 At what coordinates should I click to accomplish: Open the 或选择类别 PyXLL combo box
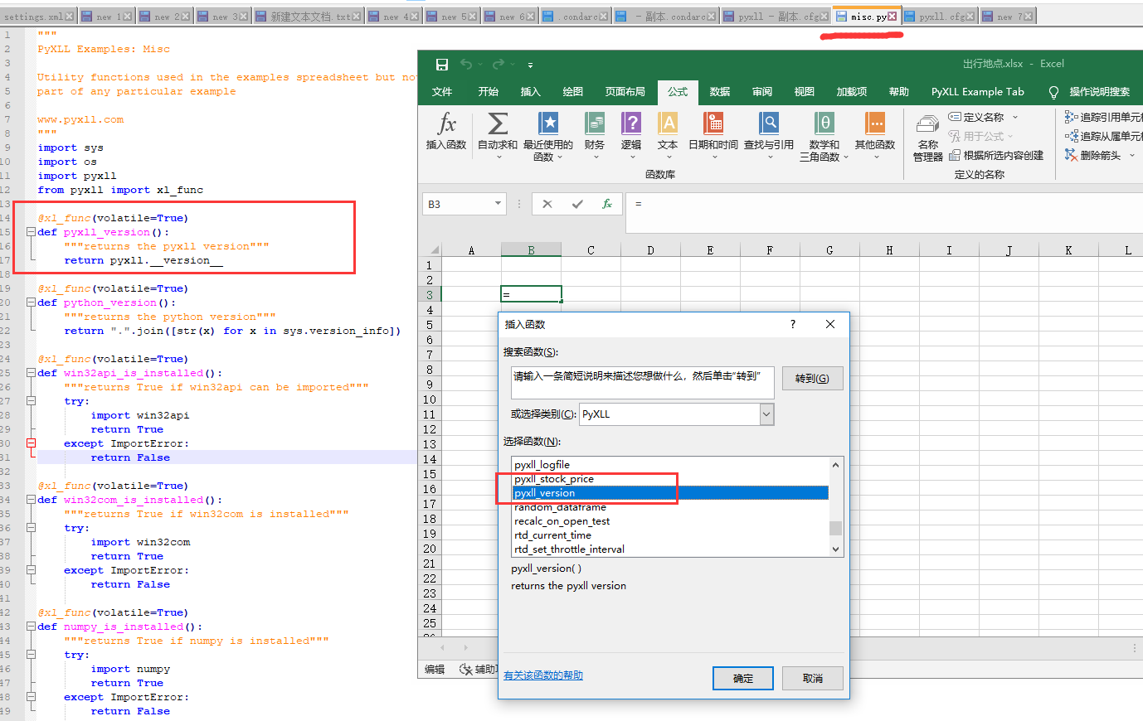point(676,414)
